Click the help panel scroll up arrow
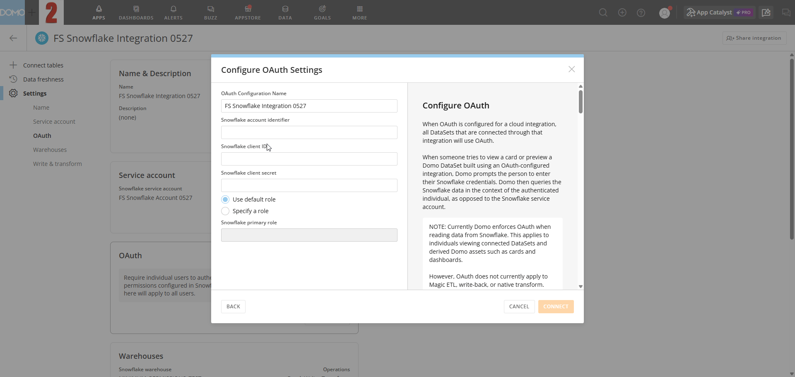This screenshot has width=795, height=377. coord(581,86)
